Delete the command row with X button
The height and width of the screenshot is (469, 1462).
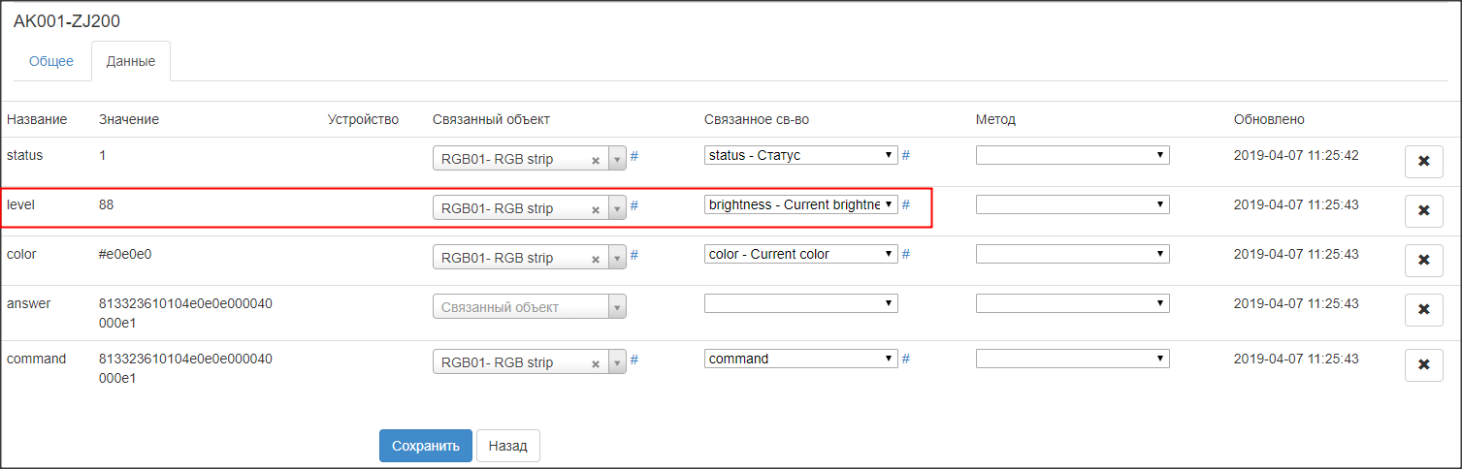pos(1423,365)
